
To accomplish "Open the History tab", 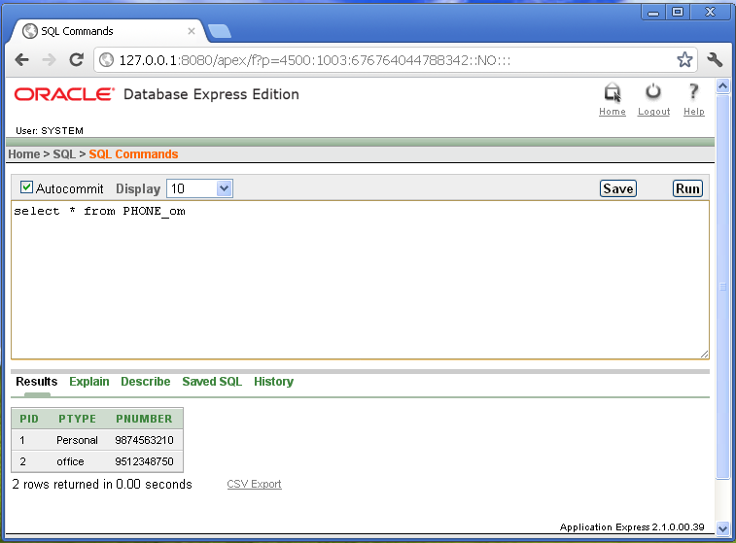I will (273, 381).
